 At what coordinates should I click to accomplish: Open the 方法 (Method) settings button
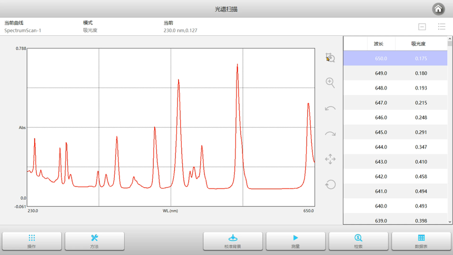[x=94, y=241]
